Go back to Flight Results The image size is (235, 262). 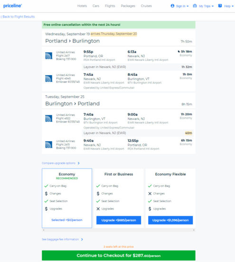[18, 17]
